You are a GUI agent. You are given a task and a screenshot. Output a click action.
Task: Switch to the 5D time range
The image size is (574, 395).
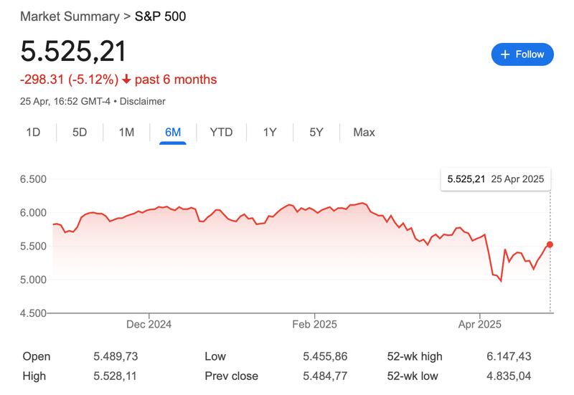(x=80, y=132)
